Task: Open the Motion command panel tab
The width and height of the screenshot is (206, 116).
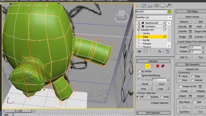Action: click(x=156, y=5)
